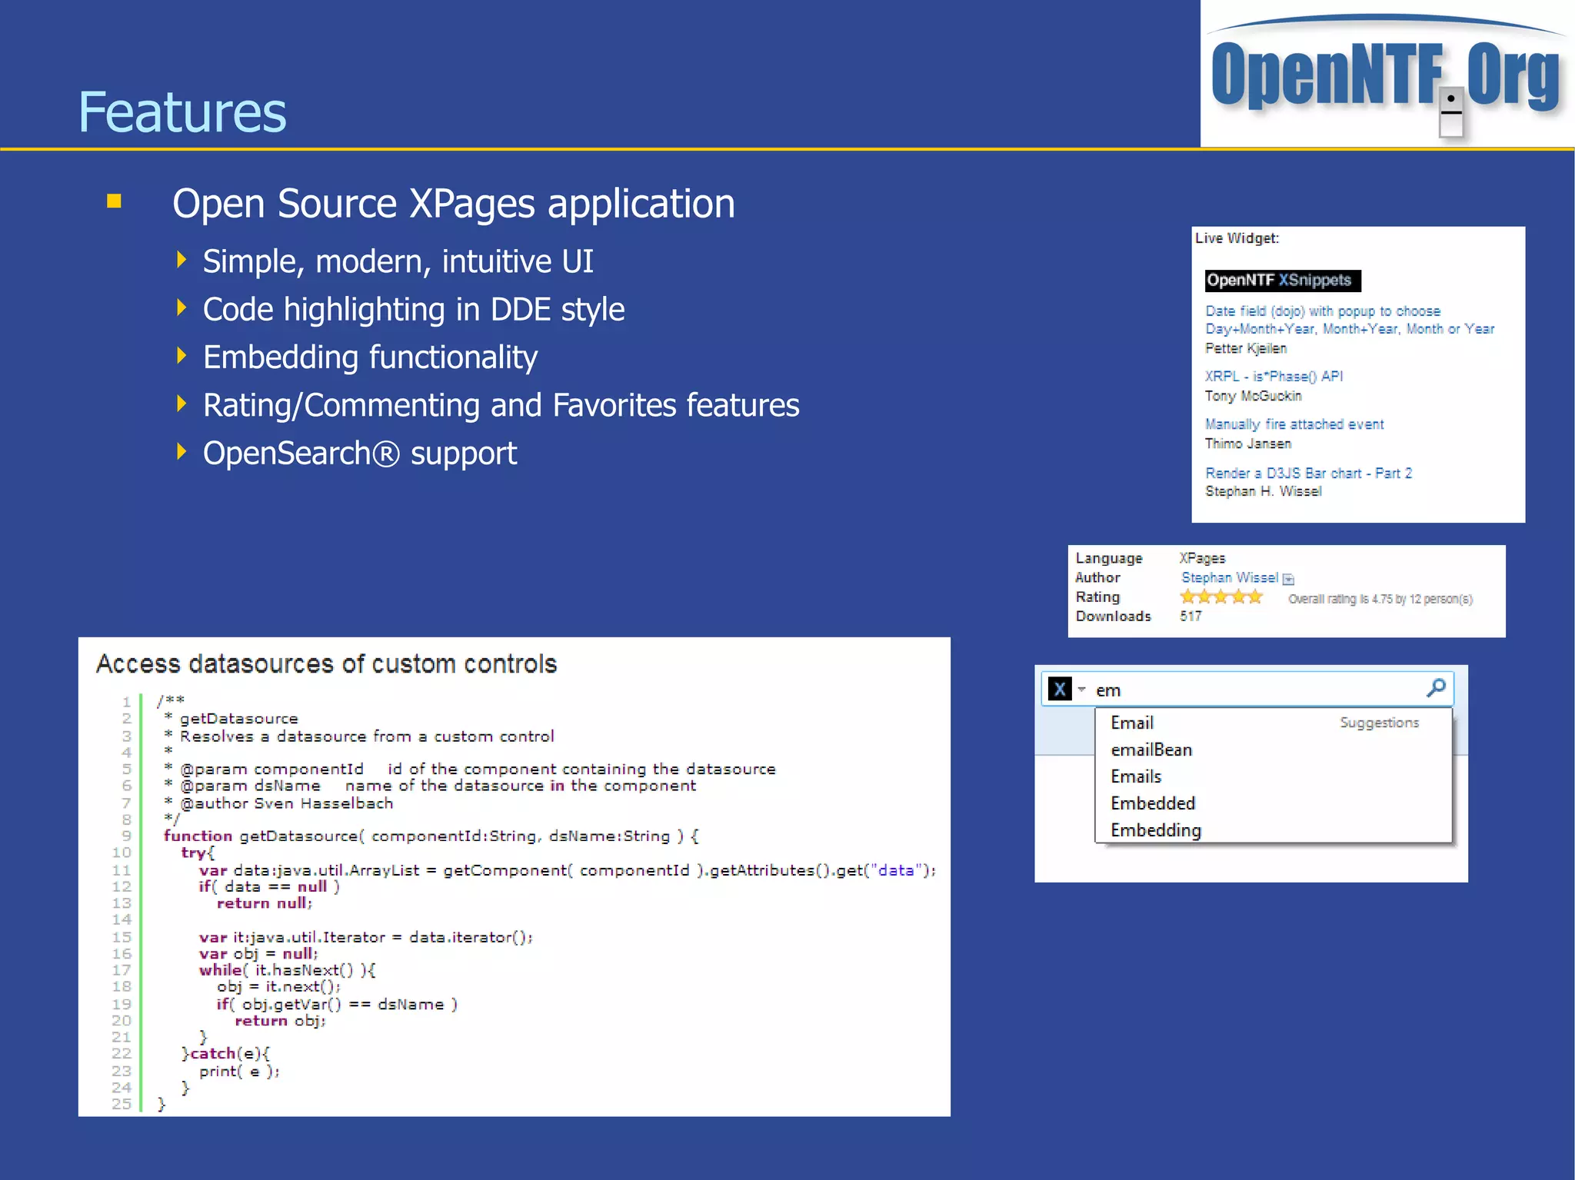Click the 'Tony McGuckin' author name
1575x1180 pixels.
[1254, 396]
